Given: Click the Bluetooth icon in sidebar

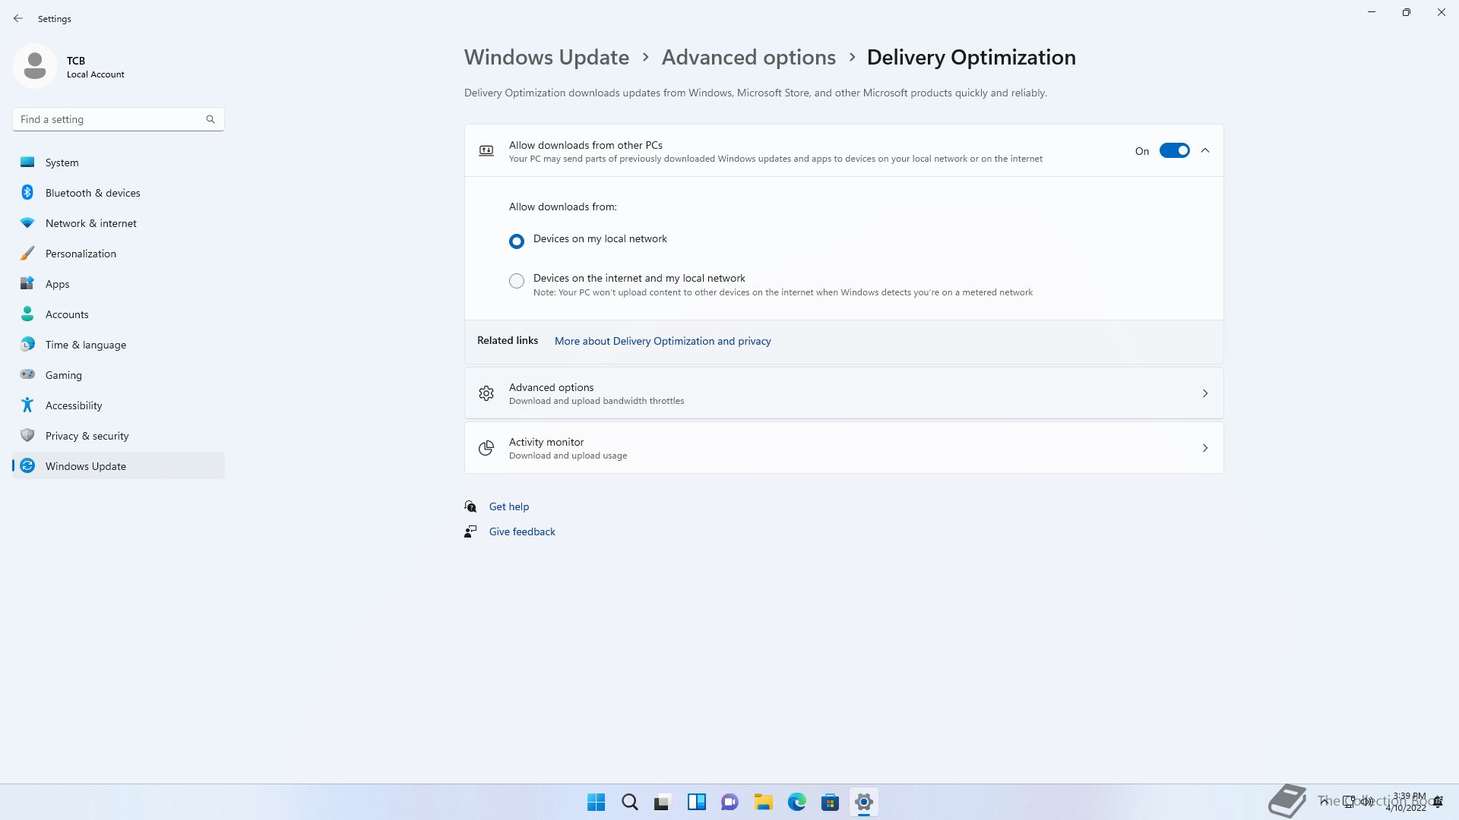Looking at the screenshot, I should (x=27, y=192).
